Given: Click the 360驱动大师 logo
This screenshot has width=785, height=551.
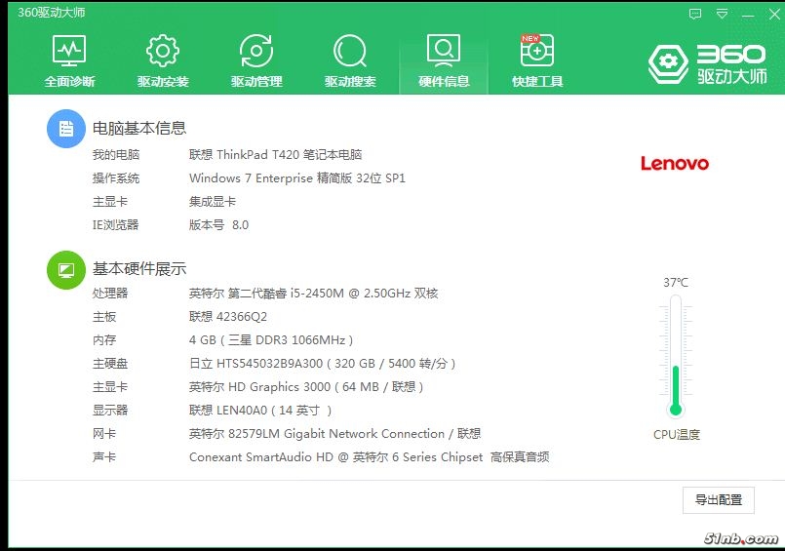Looking at the screenshot, I should 708,63.
